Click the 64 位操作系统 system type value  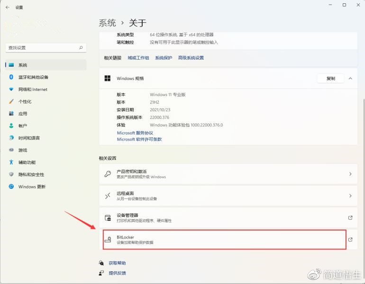[x=182, y=35]
